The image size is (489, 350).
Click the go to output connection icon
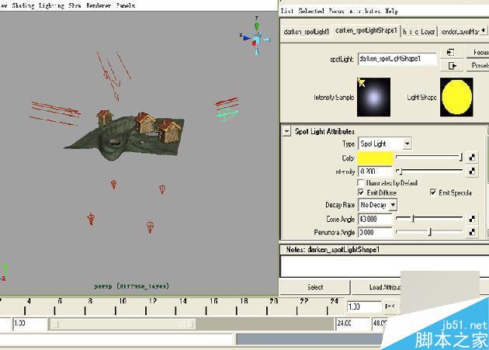[x=451, y=65]
